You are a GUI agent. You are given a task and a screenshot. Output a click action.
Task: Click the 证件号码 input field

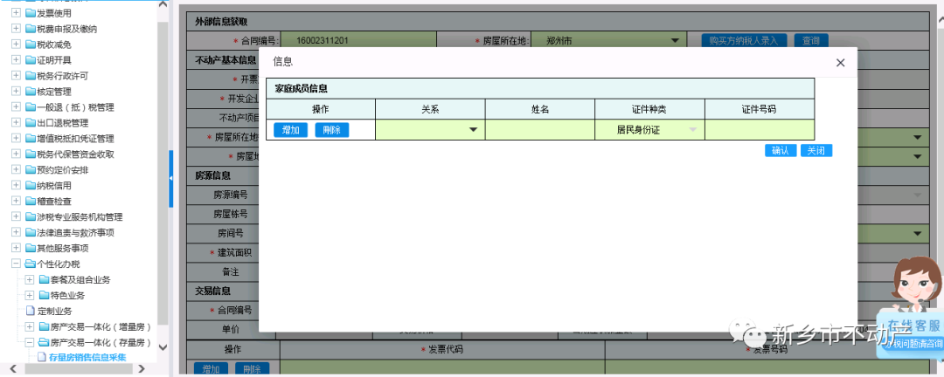[759, 130]
